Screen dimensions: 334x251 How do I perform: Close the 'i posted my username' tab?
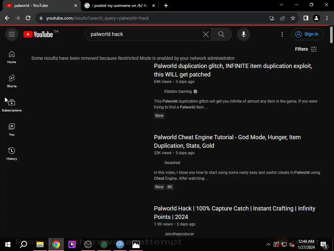pos(154,6)
